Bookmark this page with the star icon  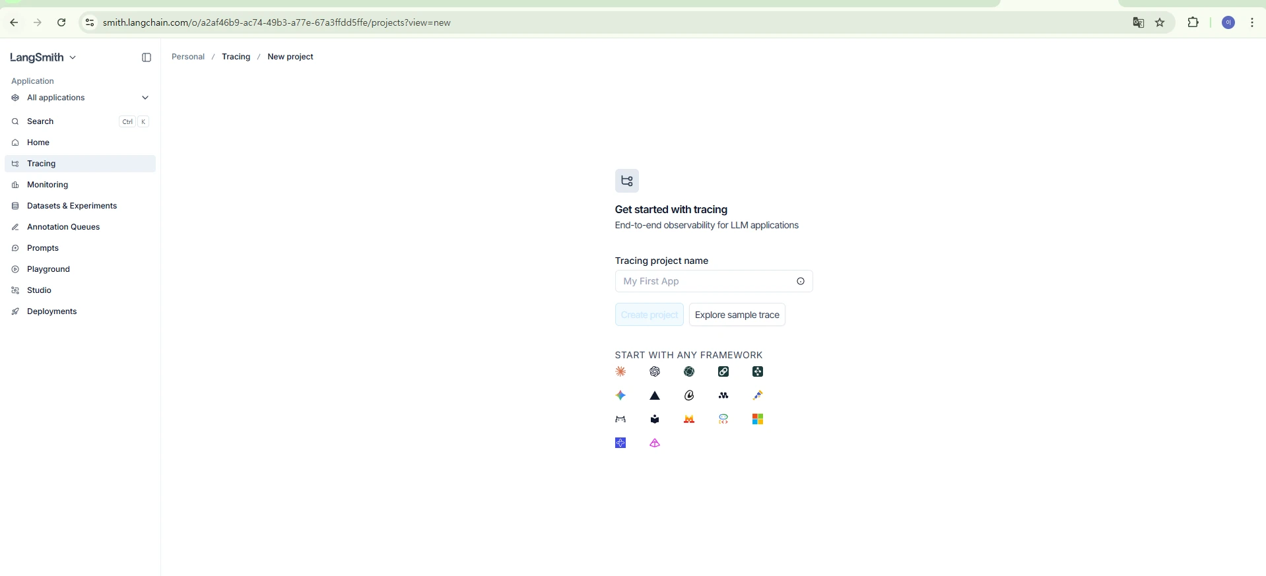[1160, 22]
